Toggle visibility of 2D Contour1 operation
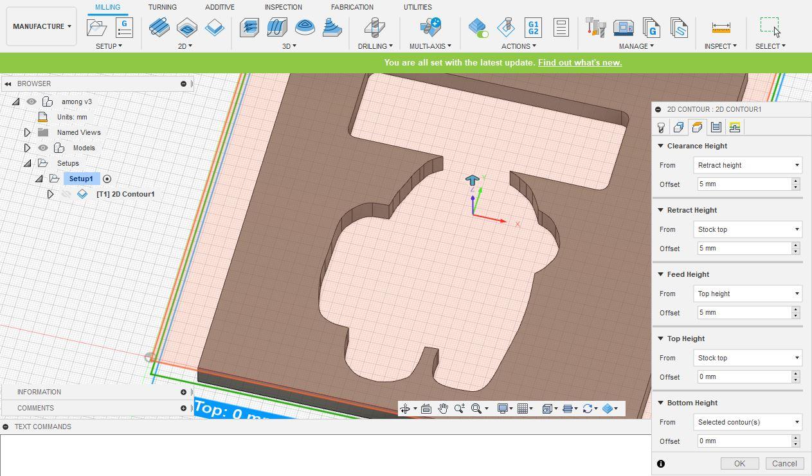Screen dimensions: 812x476 (66, 194)
